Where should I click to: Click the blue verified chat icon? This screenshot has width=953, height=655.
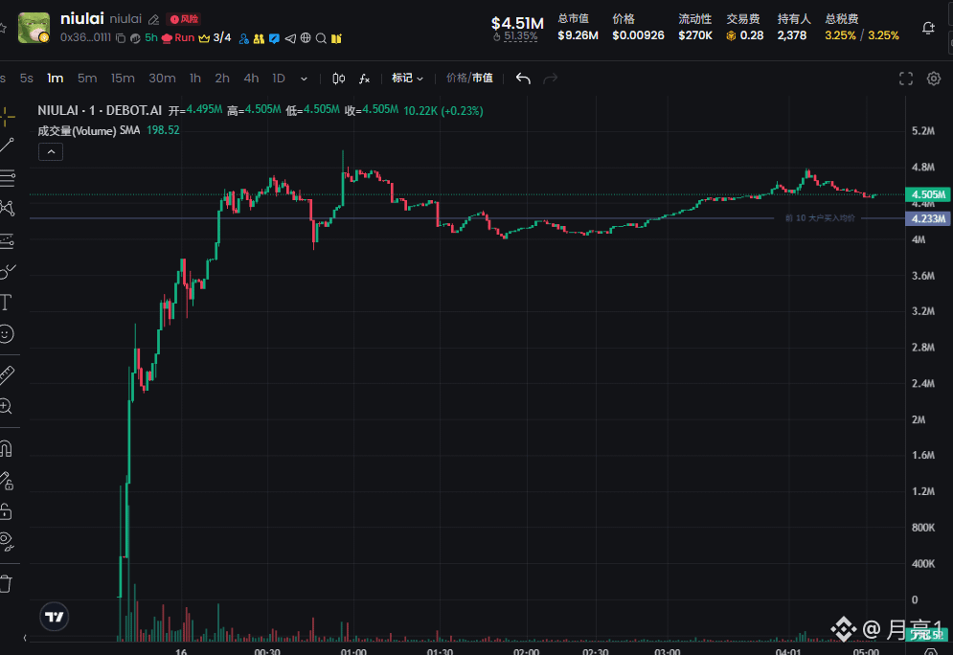click(274, 38)
